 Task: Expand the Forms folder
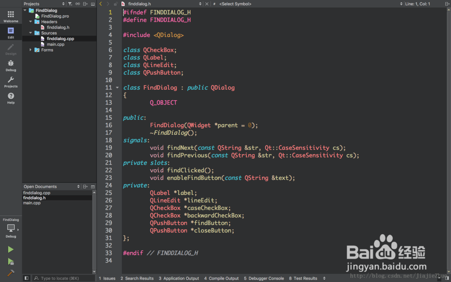(x=31, y=50)
